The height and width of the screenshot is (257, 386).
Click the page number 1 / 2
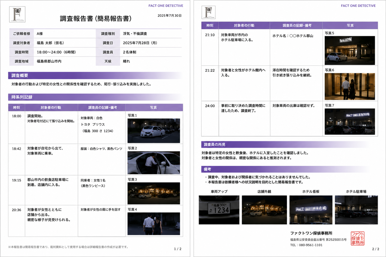coord(178,249)
